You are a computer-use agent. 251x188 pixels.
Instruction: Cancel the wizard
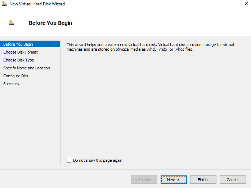click(233, 180)
